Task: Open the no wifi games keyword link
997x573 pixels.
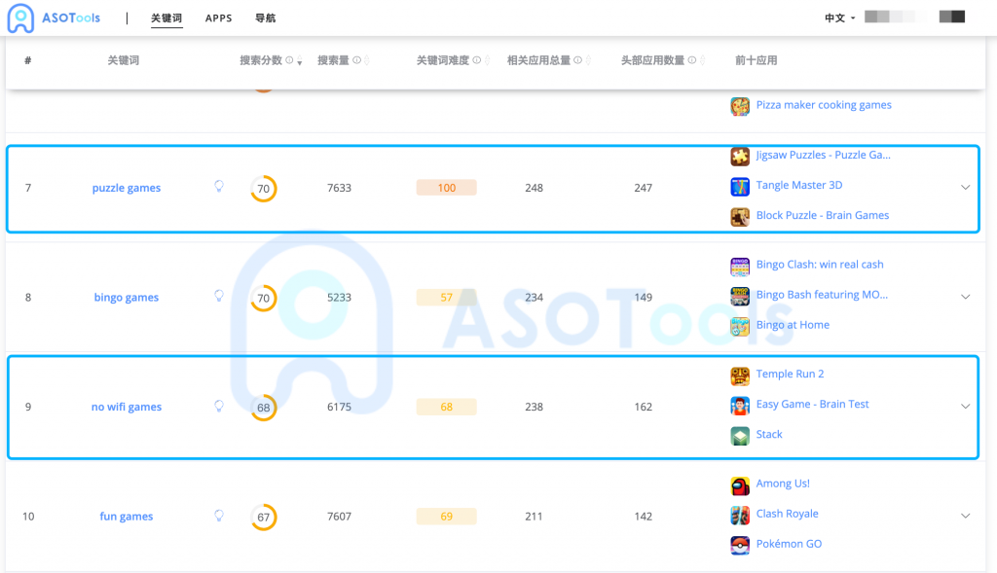Action: (127, 407)
